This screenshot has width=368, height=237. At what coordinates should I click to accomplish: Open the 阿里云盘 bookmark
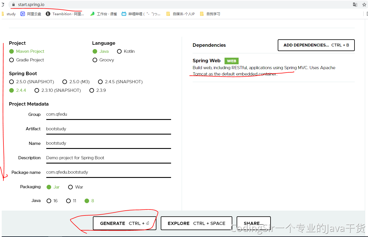[31, 14]
